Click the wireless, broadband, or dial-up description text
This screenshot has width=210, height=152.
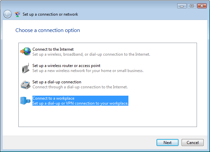(91, 54)
